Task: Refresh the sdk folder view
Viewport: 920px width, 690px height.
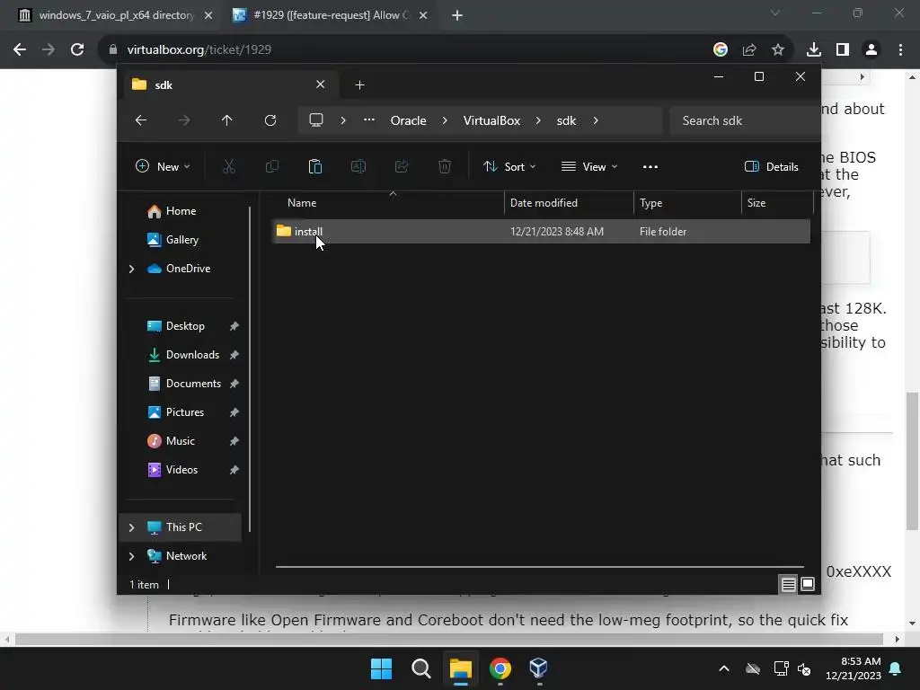Action: coord(270,120)
